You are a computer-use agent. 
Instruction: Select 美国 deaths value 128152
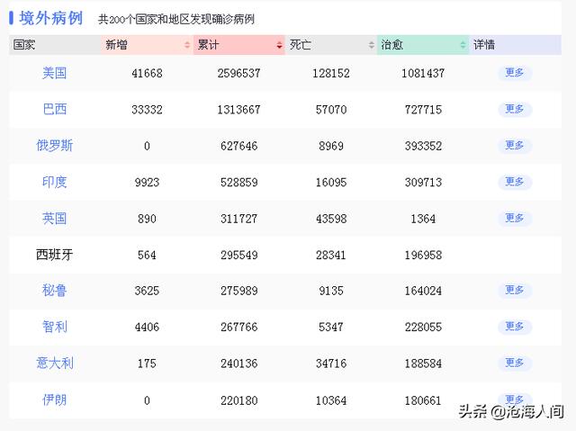[x=331, y=74]
